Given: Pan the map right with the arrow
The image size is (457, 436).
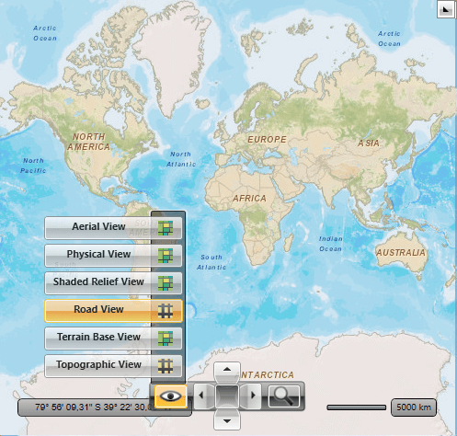Looking at the screenshot, I should [251, 396].
